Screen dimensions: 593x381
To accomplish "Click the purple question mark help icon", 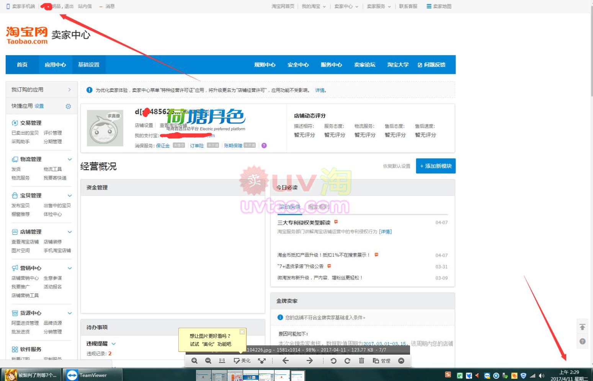I will [264, 146].
